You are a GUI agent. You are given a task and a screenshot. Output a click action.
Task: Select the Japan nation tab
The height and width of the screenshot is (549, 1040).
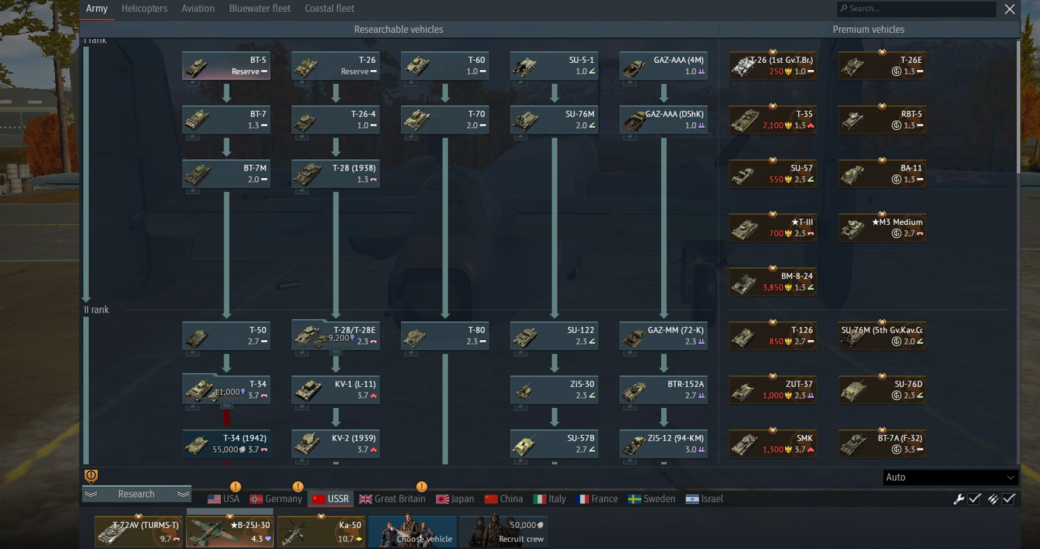pos(455,499)
